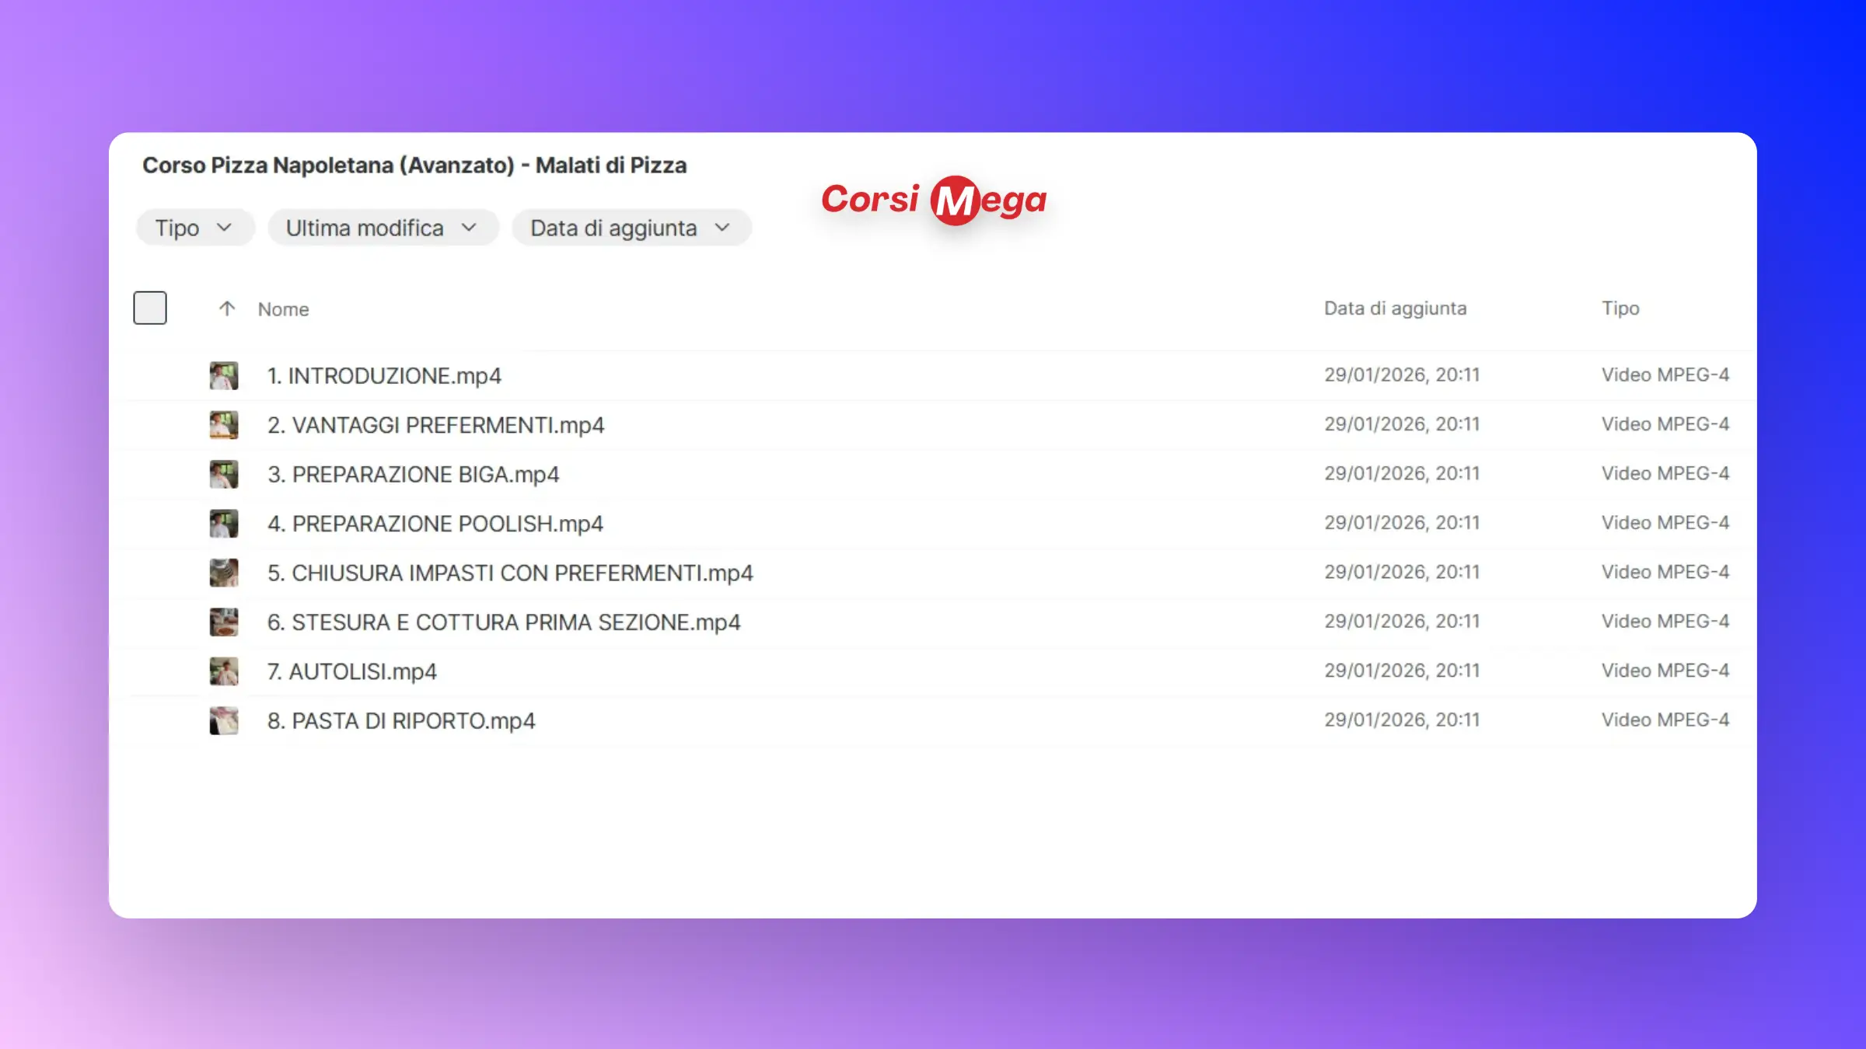
Task: Open the Data di aggiunta filter dropdown
Action: click(x=631, y=228)
